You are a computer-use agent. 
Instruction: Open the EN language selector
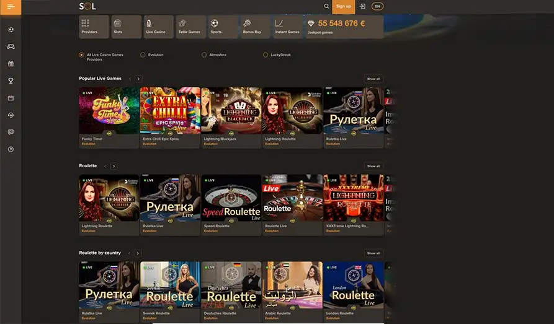click(377, 6)
